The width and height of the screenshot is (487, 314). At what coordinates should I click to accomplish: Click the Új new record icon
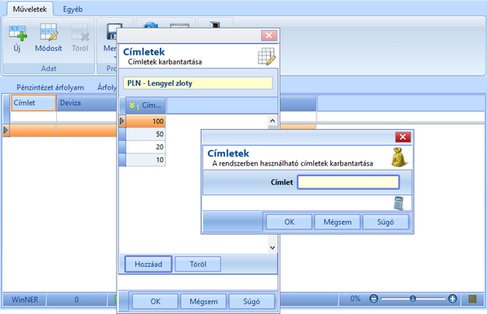(x=17, y=33)
